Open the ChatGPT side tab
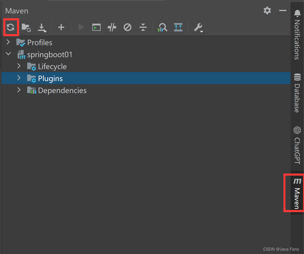The height and width of the screenshot is (254, 304). pyautogui.click(x=297, y=145)
